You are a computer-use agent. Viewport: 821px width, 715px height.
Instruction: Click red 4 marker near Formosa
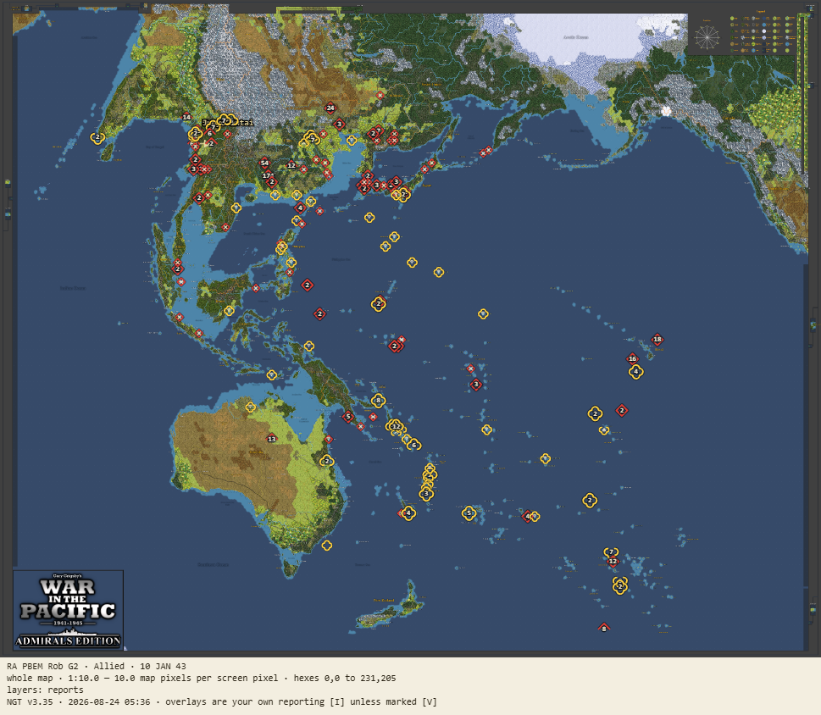pos(300,208)
